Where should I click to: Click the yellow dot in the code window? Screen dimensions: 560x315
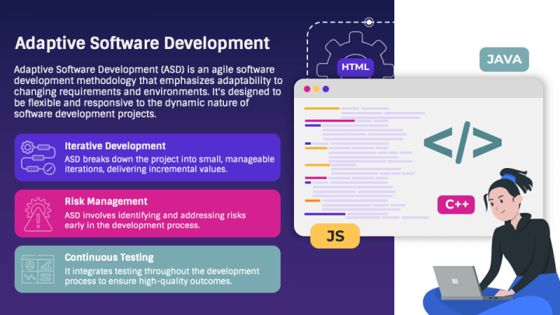coord(317,89)
